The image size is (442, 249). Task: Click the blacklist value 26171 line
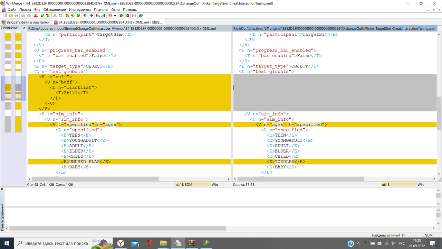[x=129, y=93]
